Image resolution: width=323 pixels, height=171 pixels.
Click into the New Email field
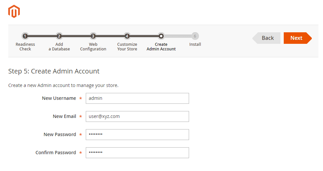pyautogui.click(x=137, y=116)
